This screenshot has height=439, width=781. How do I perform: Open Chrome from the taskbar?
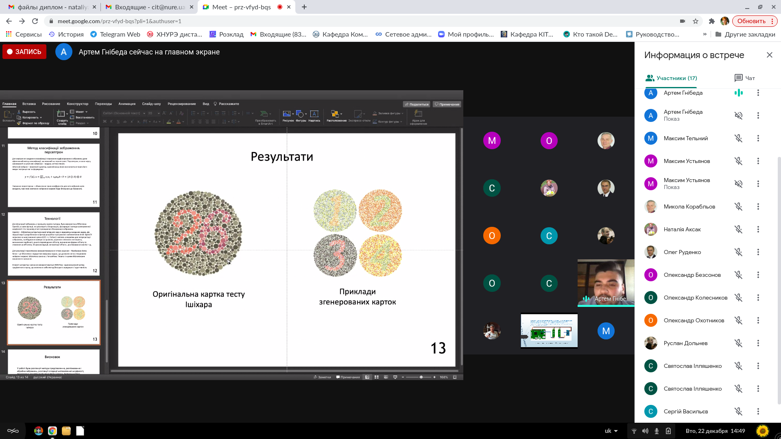point(52,431)
